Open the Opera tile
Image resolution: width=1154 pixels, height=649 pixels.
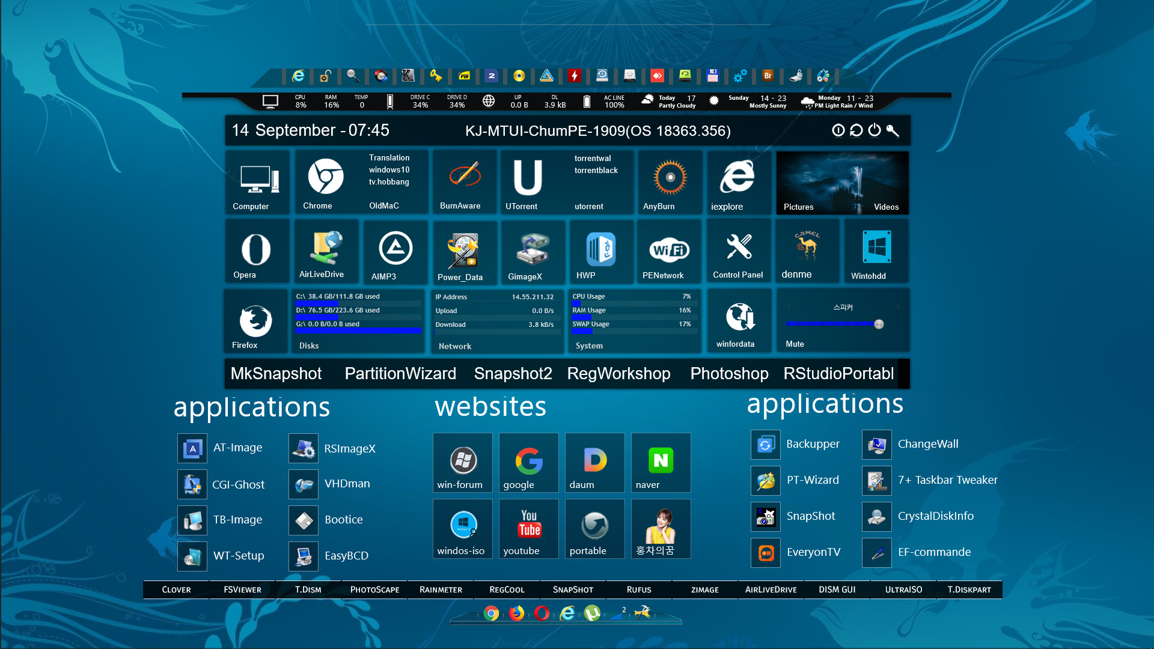point(258,251)
